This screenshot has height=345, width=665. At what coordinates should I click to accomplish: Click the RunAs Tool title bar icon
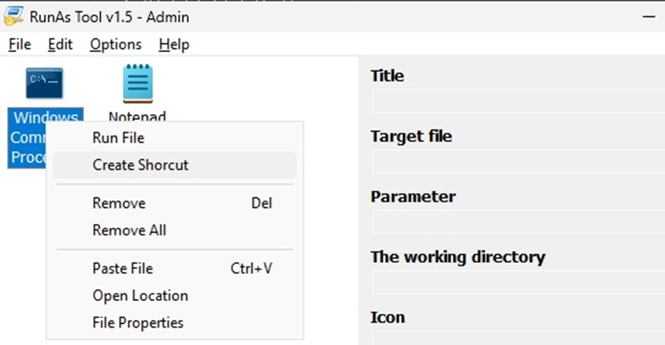click(13, 17)
